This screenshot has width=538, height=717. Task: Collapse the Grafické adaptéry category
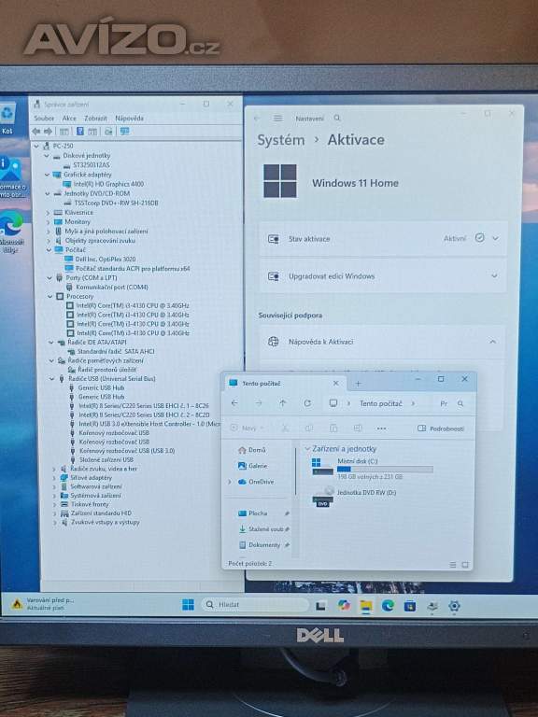pos(47,175)
